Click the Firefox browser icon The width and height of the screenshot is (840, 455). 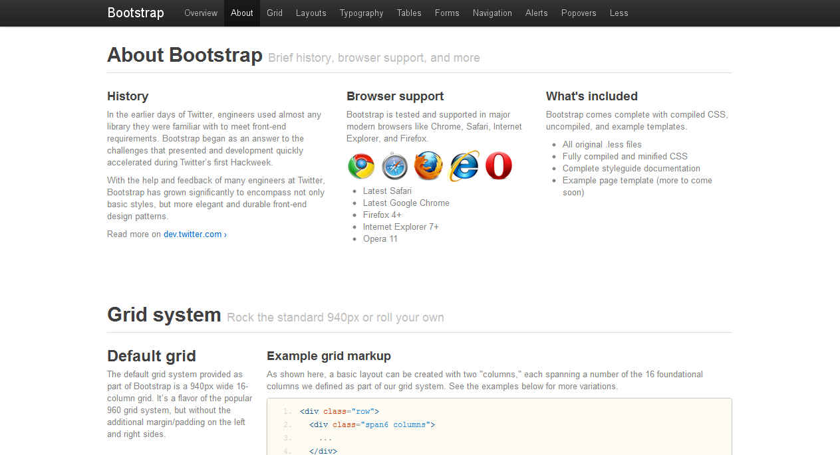[x=428, y=165]
